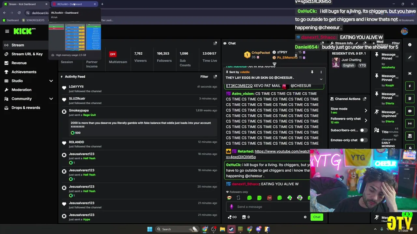Click the English language tag
417x234 pixels.
click(349, 65)
